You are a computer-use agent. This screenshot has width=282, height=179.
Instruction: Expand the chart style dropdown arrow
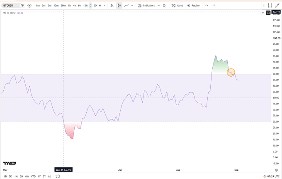(x=132, y=5)
